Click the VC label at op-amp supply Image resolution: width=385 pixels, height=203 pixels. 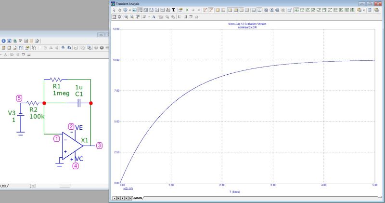(79, 159)
